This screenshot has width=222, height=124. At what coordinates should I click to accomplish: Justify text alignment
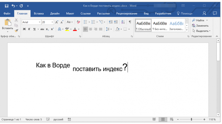tap(101, 29)
